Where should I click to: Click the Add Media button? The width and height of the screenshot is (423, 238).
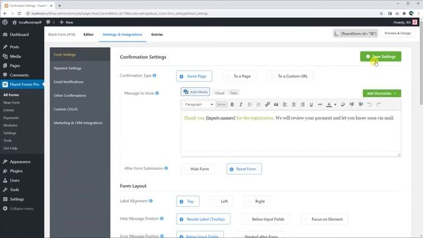tap(196, 92)
